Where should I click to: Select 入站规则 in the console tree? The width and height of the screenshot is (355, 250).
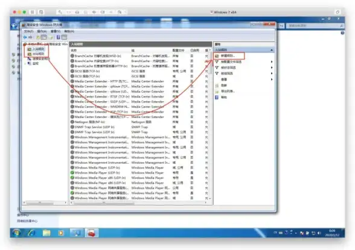38,49
